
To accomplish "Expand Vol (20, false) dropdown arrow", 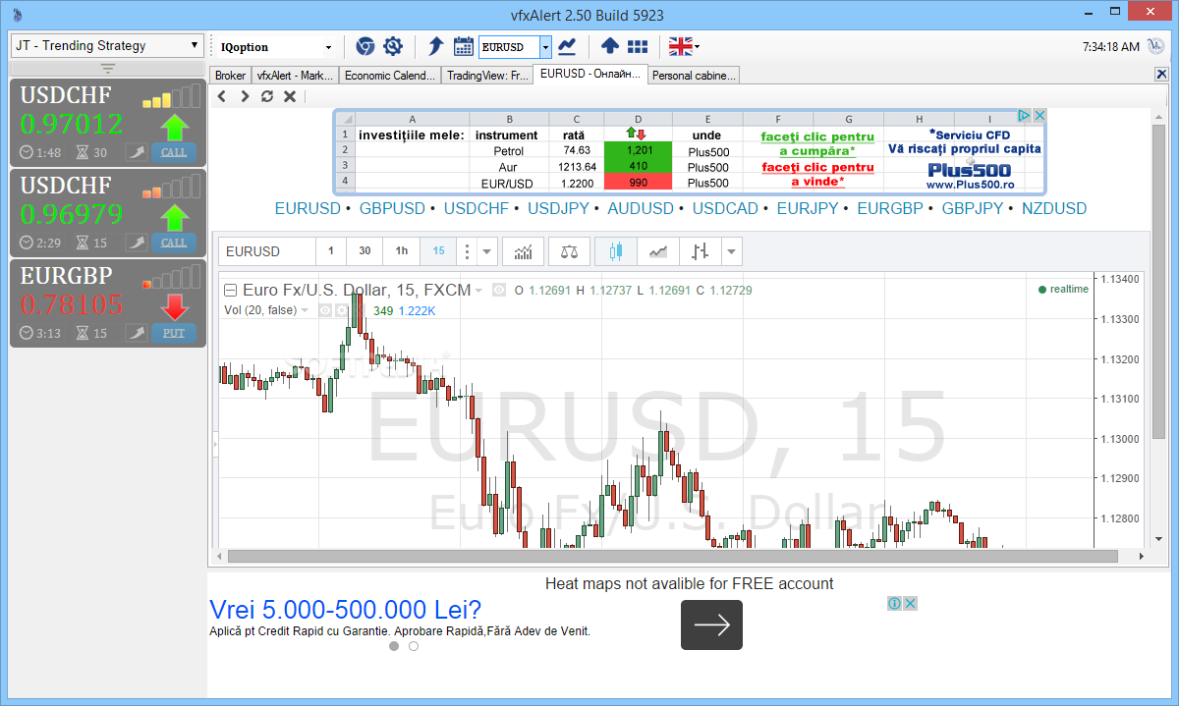I will click(x=305, y=310).
